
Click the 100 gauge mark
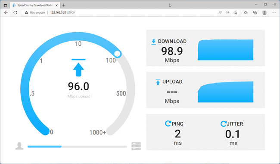point(111,61)
